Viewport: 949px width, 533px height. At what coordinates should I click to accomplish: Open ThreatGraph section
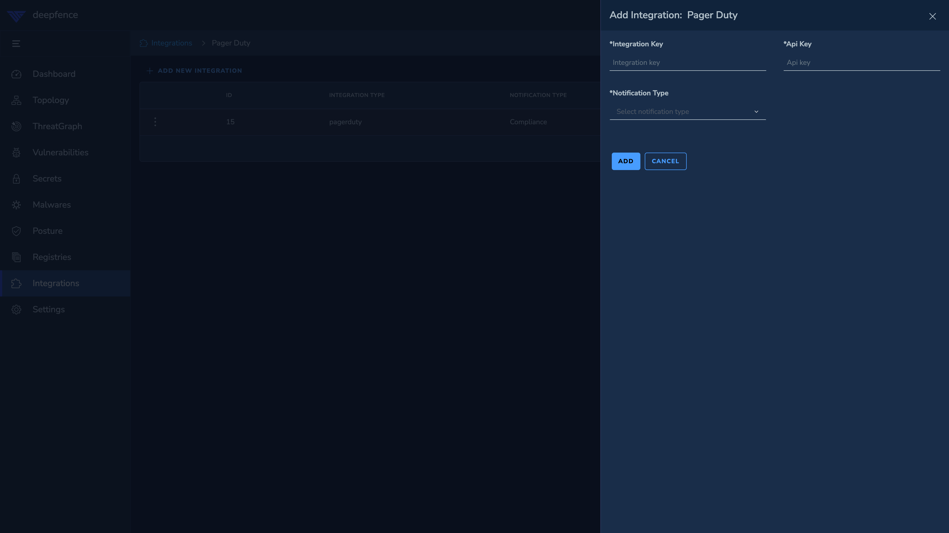65,126
